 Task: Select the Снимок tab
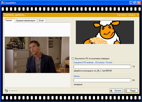tap(9, 20)
